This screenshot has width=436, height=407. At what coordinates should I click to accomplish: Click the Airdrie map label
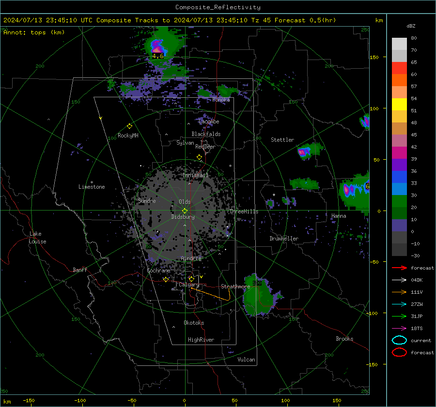[x=191, y=258]
